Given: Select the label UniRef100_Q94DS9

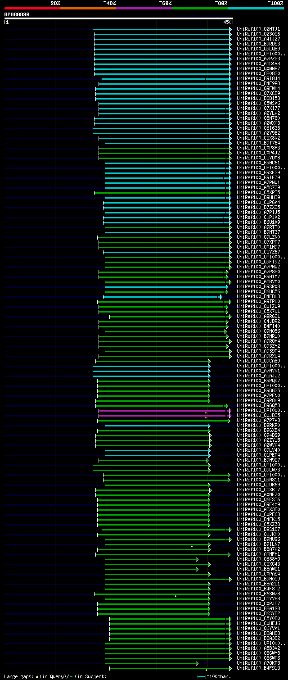Looking at the screenshot, I should point(258,435).
